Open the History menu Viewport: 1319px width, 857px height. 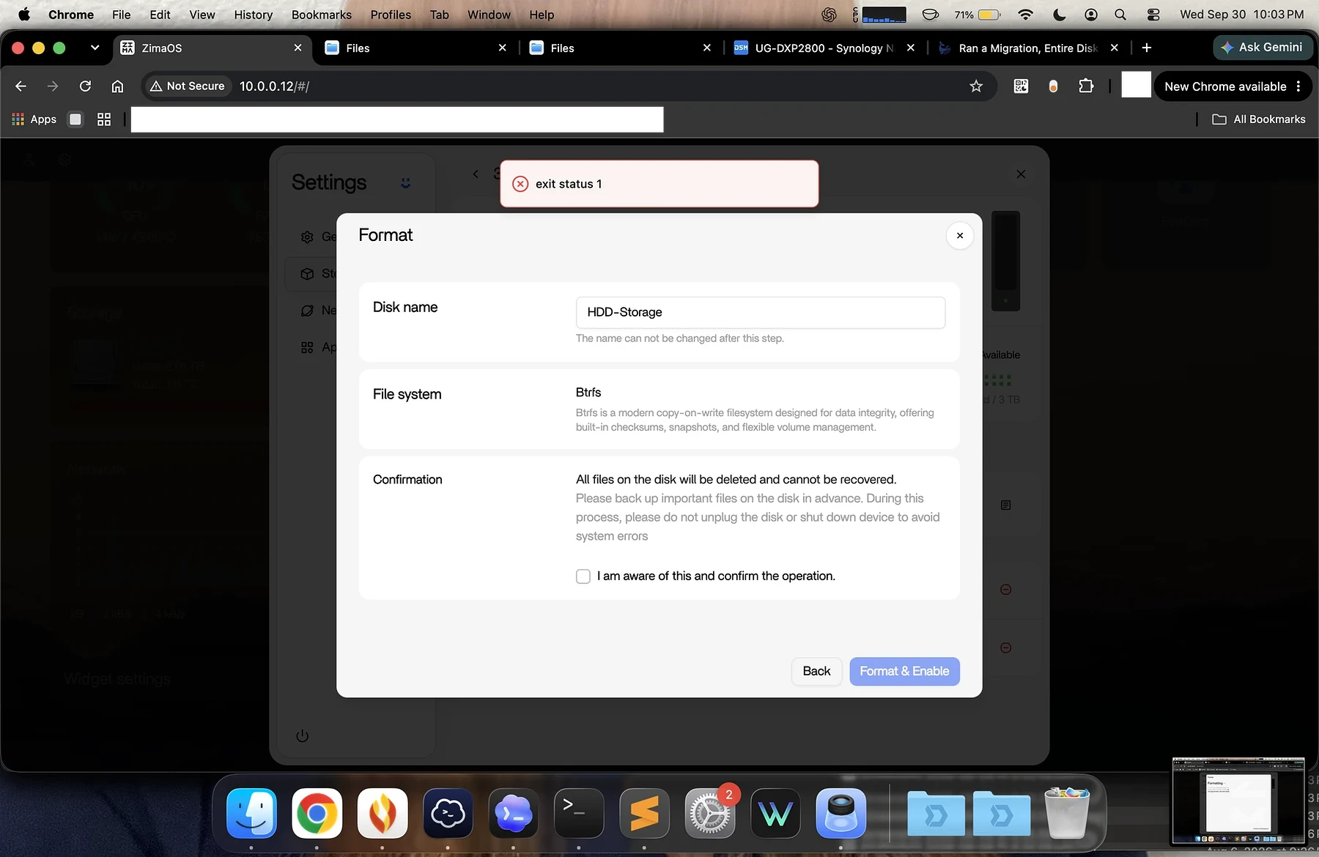point(253,15)
